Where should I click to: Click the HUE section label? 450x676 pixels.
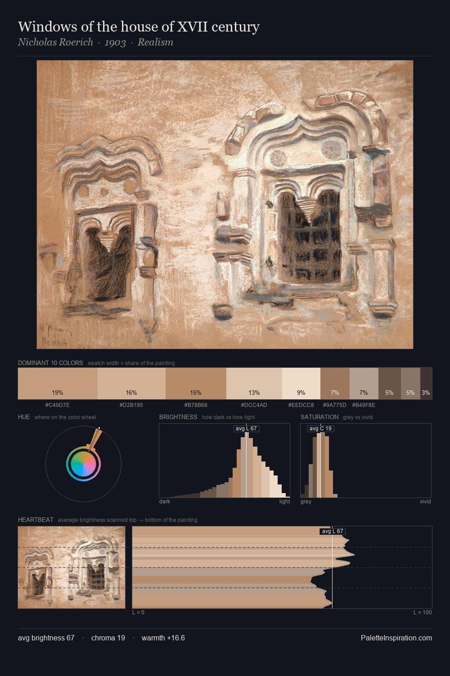point(24,417)
